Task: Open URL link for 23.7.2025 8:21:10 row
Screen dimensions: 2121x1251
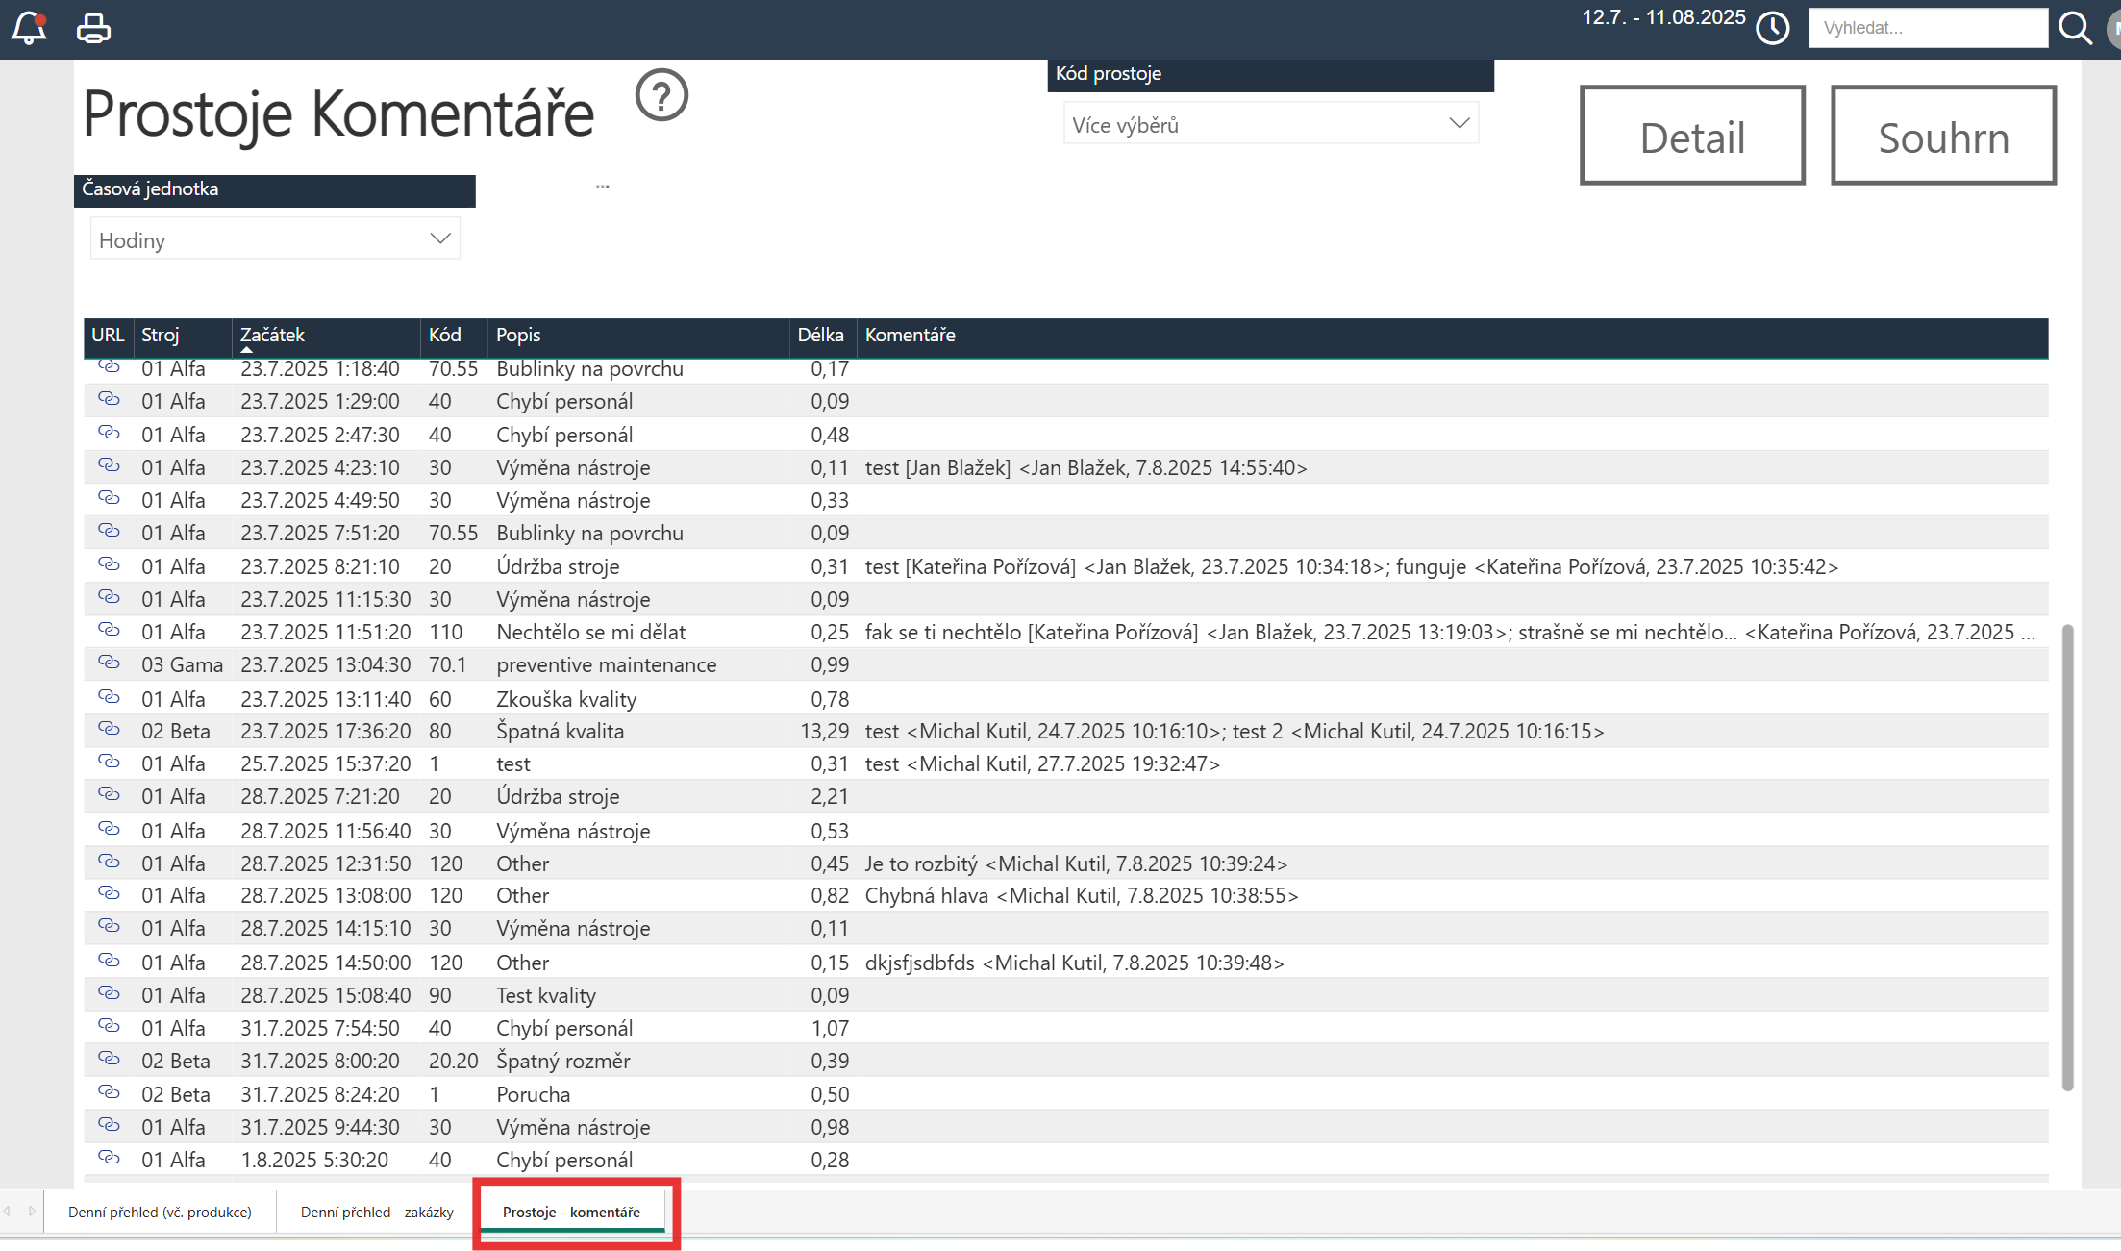Action: coord(109,564)
